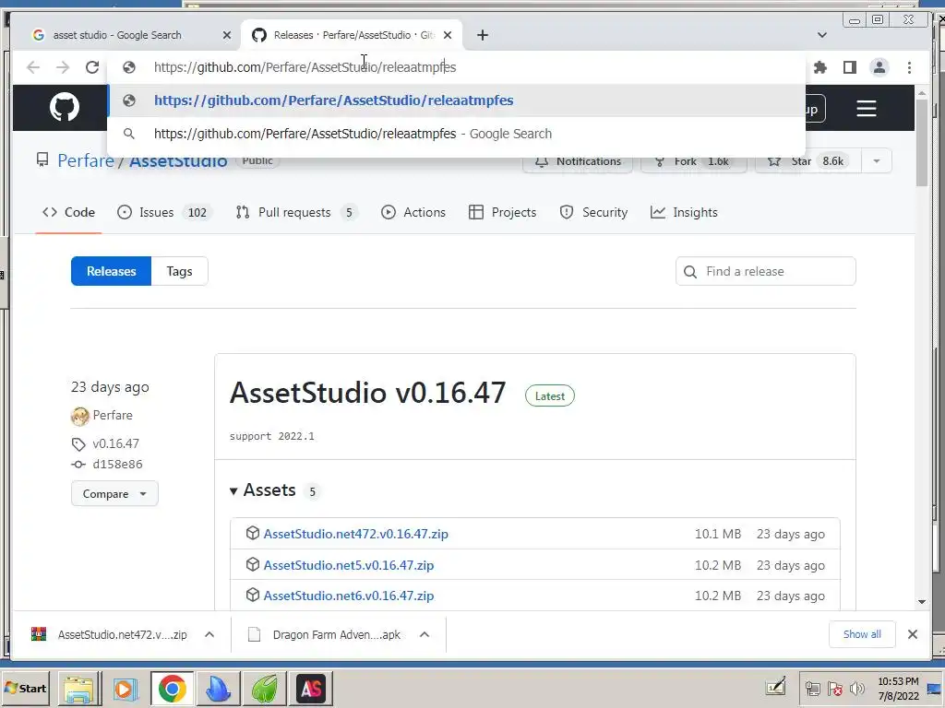
Task: Click package icon beside net472 zip
Action: (253, 534)
